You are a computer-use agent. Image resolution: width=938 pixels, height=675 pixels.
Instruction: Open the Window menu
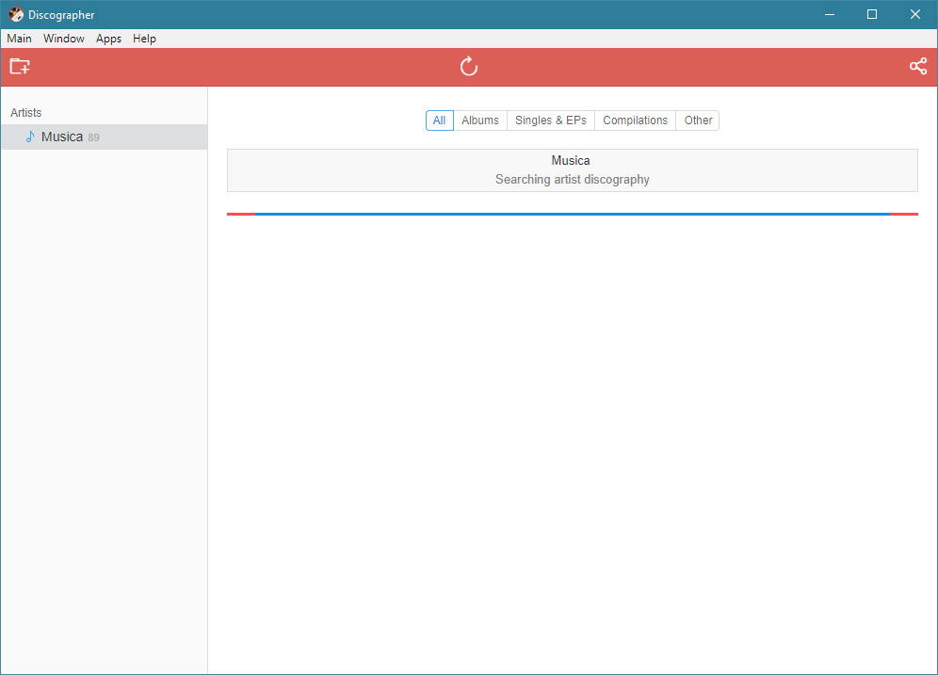pos(64,39)
